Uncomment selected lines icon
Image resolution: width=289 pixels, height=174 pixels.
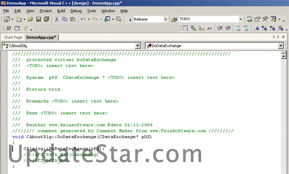(246, 28)
